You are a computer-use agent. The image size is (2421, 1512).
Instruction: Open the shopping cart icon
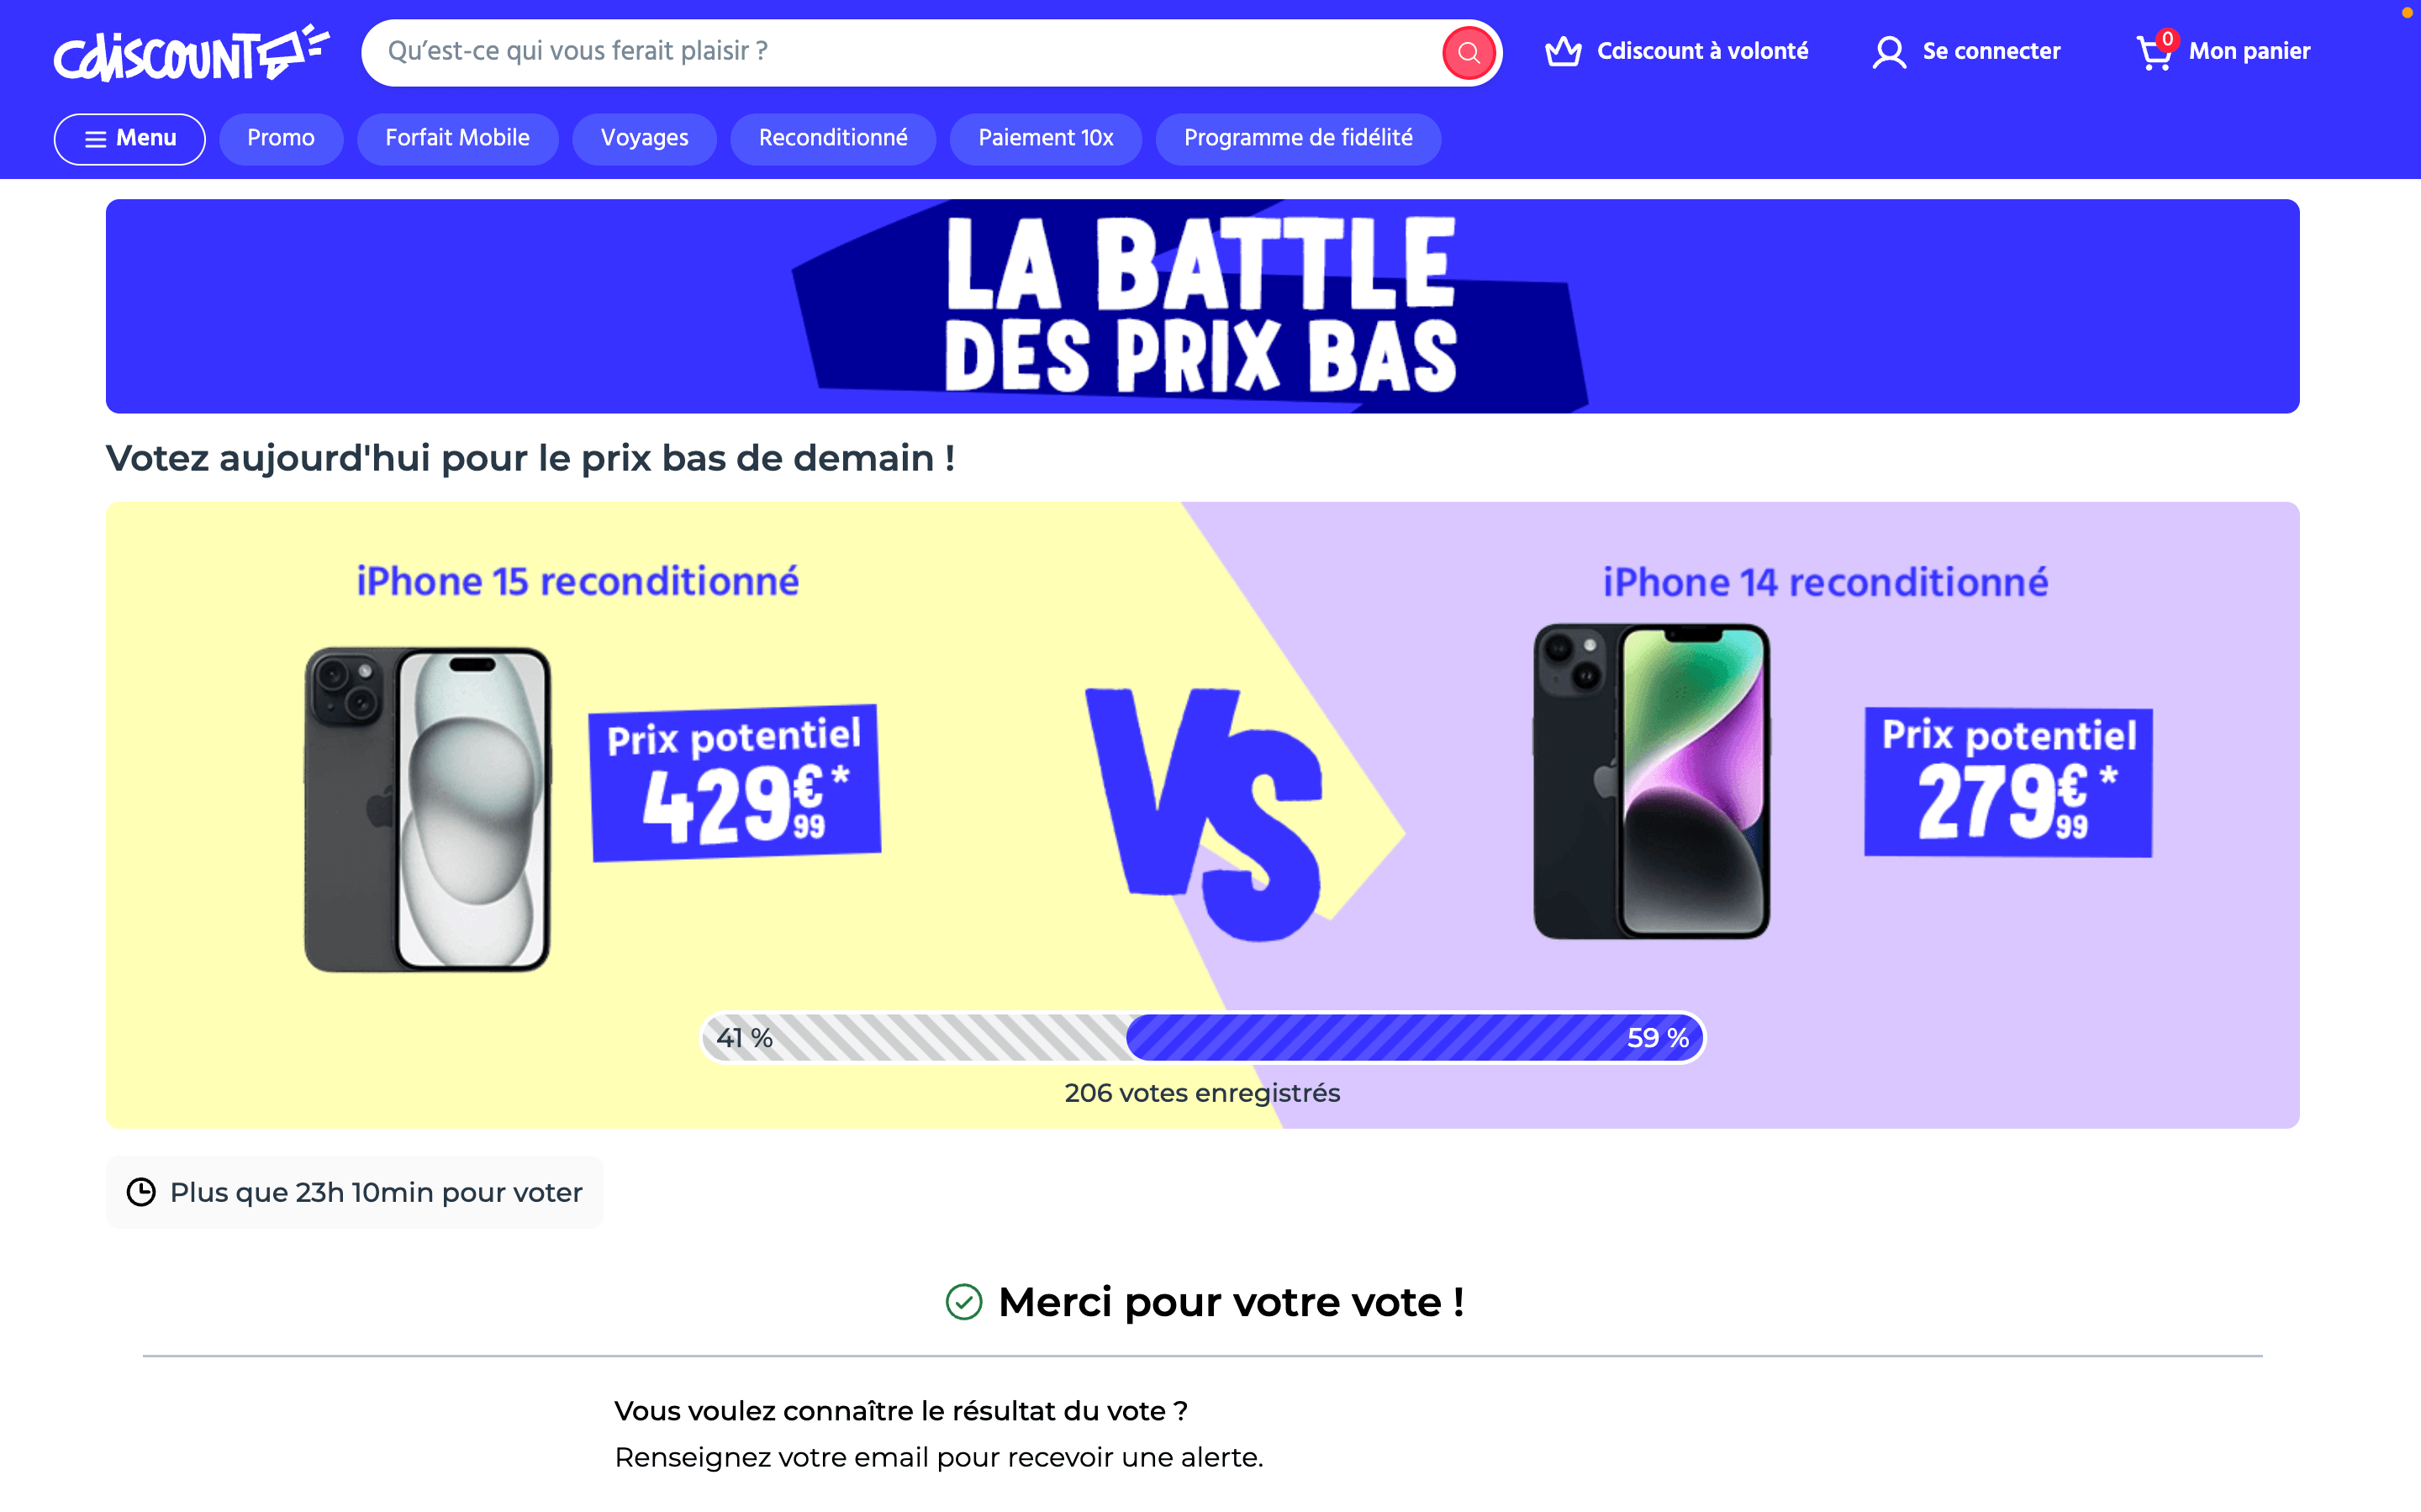tap(2153, 52)
